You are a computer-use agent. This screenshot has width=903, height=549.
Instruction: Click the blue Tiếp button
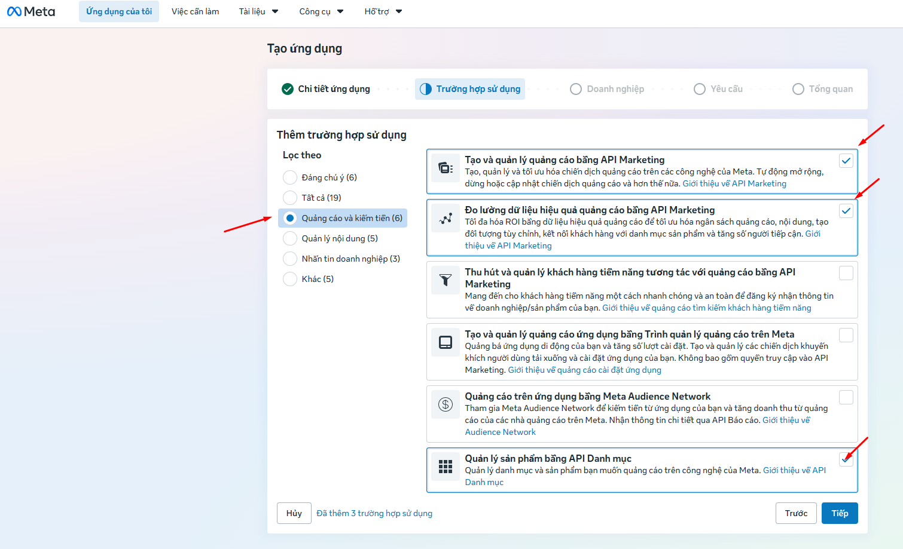[x=840, y=513]
